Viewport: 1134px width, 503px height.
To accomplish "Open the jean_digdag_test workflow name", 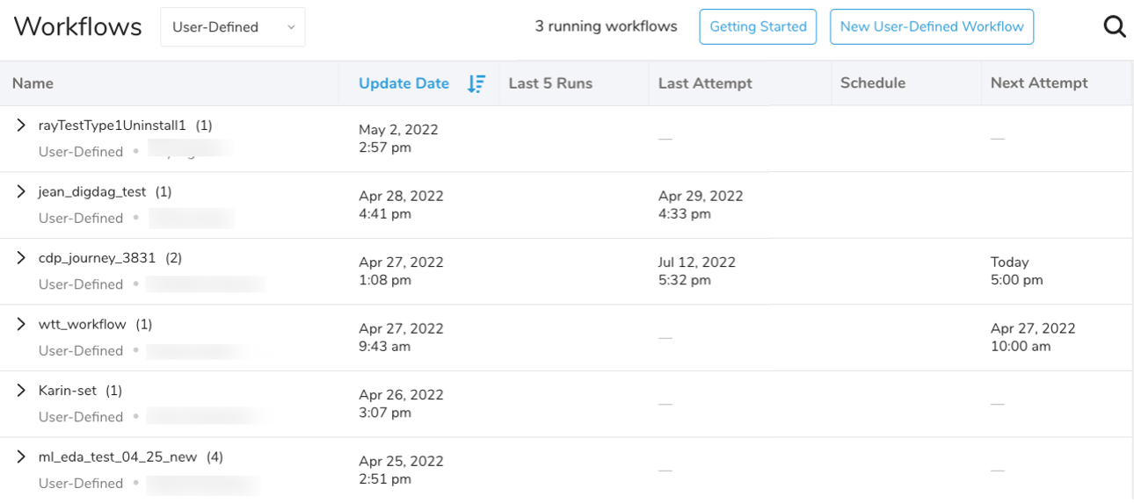I will [x=91, y=191].
